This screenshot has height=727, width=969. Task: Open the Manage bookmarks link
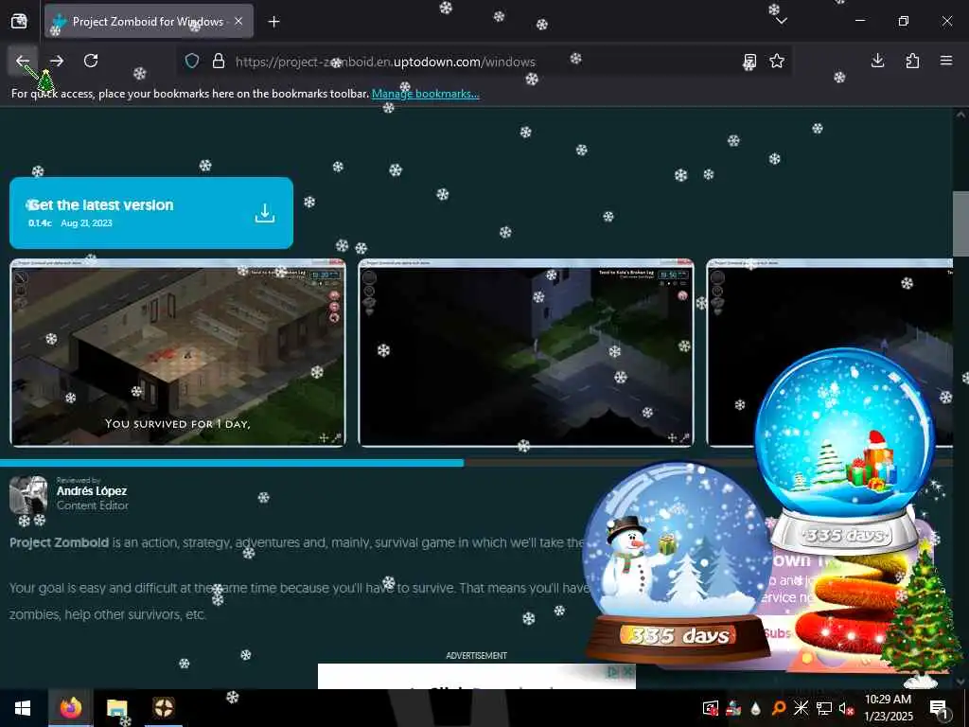pos(425,94)
